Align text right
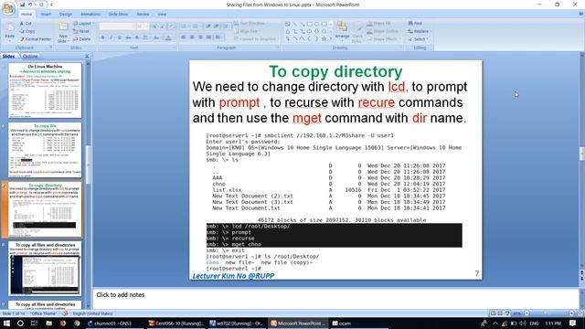The width and height of the screenshot is (585, 329). pyautogui.click(x=200, y=37)
